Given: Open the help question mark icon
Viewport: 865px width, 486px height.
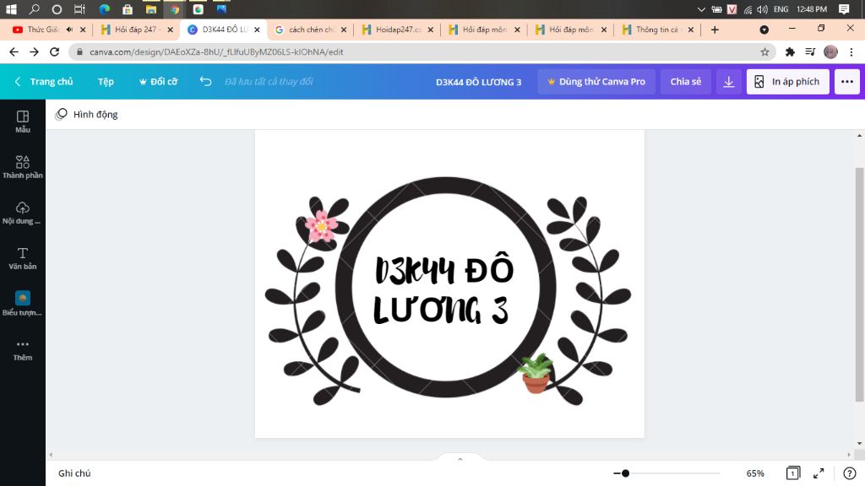Looking at the screenshot, I should pos(850,473).
